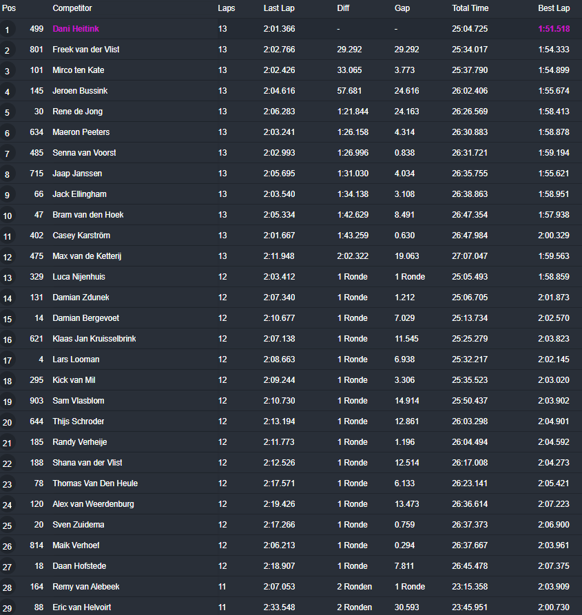The image size is (582, 615).
Task: Open competitor Dani Heitink
Action: (76, 29)
